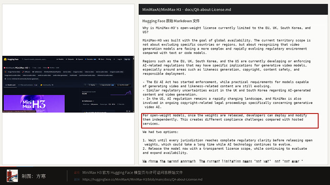Viewport: 330px width, 185px height.
Task: Click the MiniMax H3 purple banner image
Action: click(x=34, y=103)
